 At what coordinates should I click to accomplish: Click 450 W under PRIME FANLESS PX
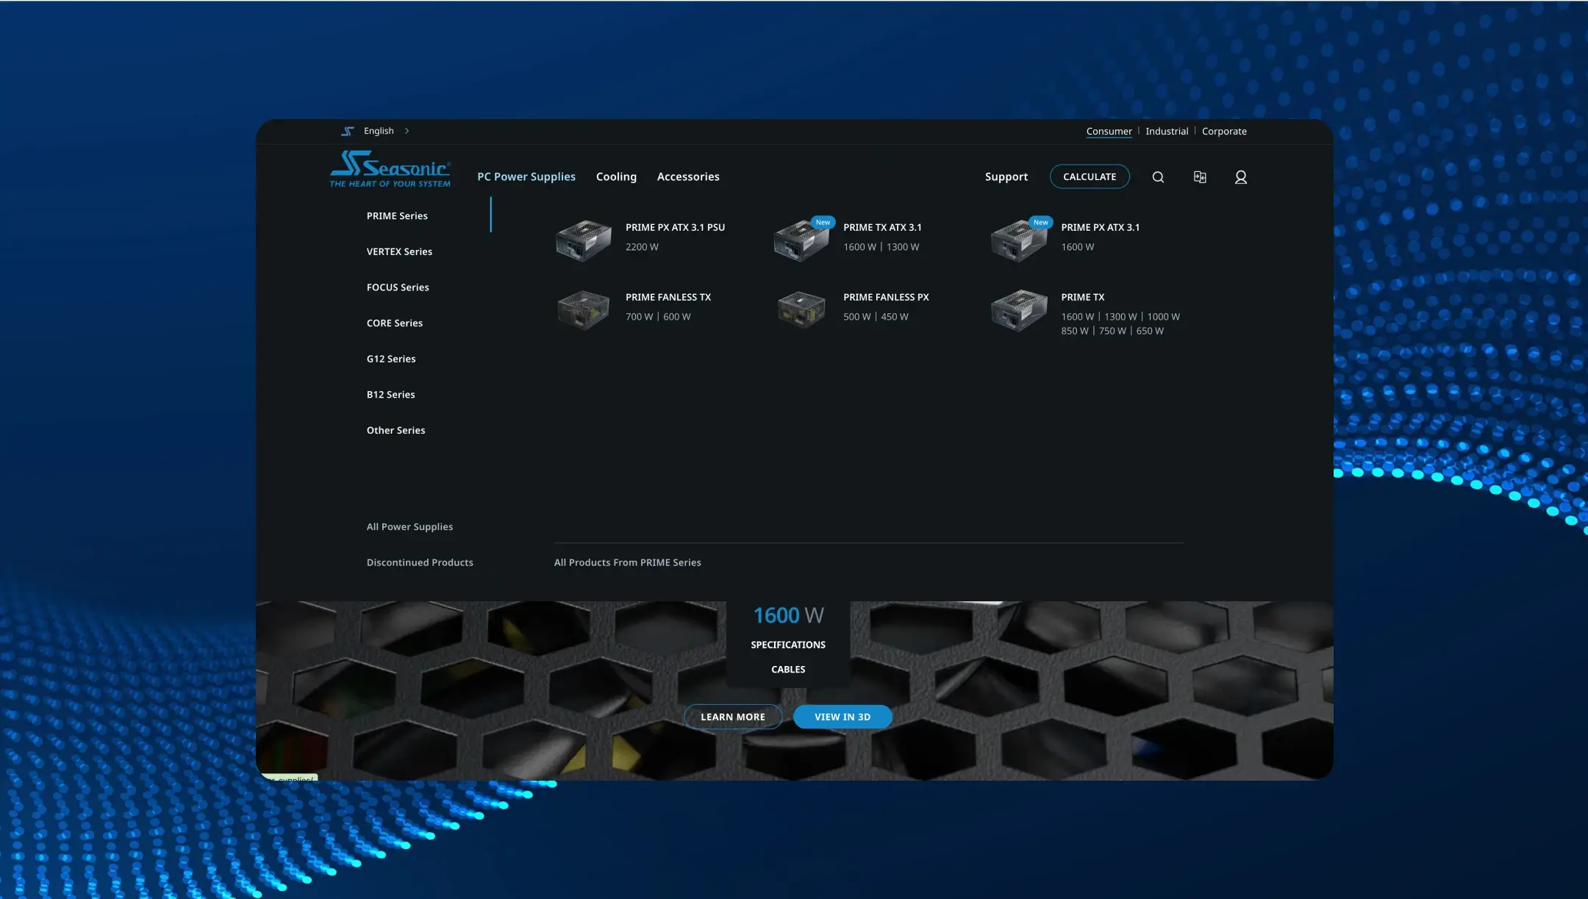click(895, 317)
